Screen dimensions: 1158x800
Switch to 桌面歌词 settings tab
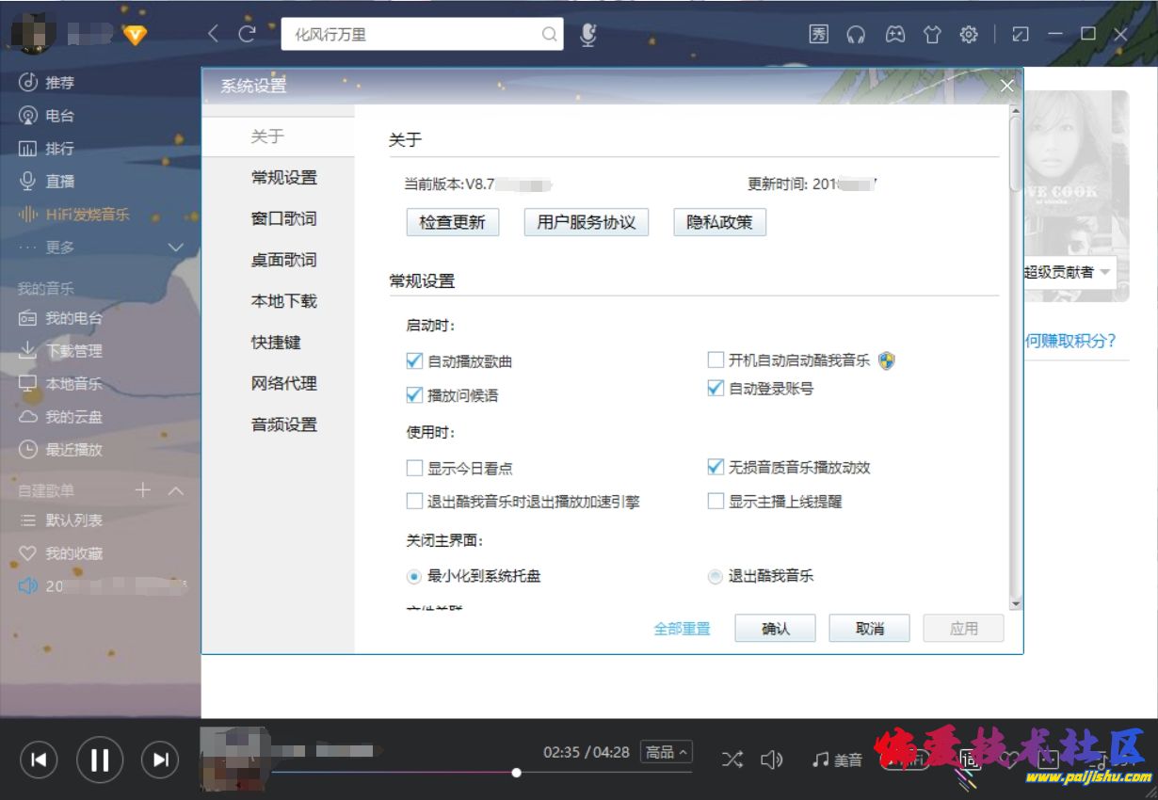282,259
